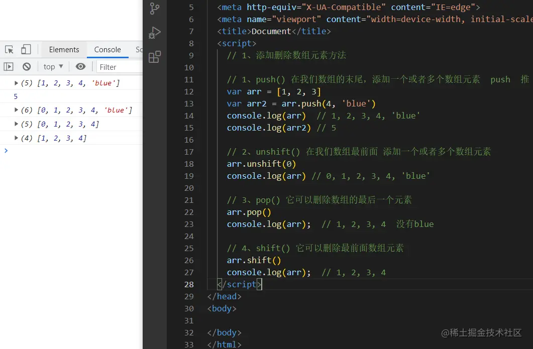Select line number 28 in the gutter
Image resolution: width=533 pixels, height=349 pixels.
coord(189,284)
